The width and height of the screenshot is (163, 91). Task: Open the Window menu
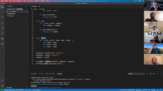point(43,1)
